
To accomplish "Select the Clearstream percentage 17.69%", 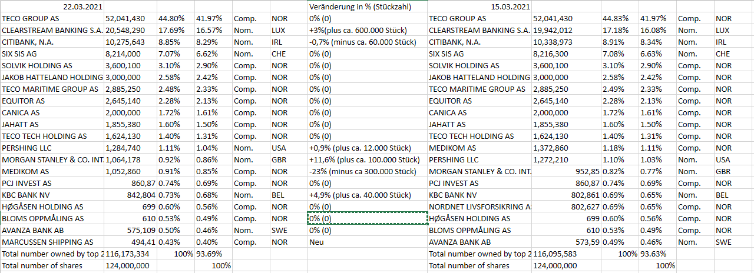I will (x=176, y=30).
